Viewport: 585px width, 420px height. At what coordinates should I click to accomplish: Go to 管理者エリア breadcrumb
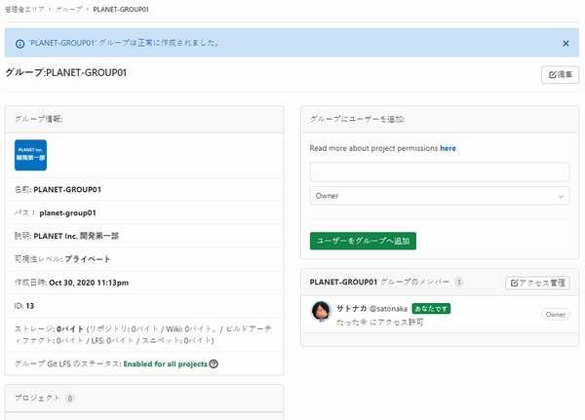click(x=24, y=10)
